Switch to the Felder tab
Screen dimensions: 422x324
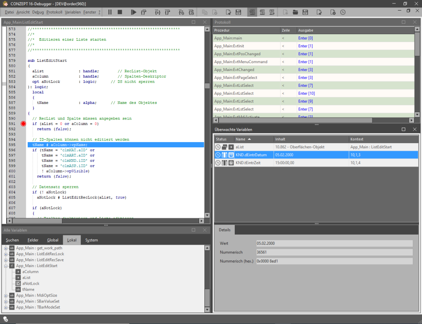(33, 240)
